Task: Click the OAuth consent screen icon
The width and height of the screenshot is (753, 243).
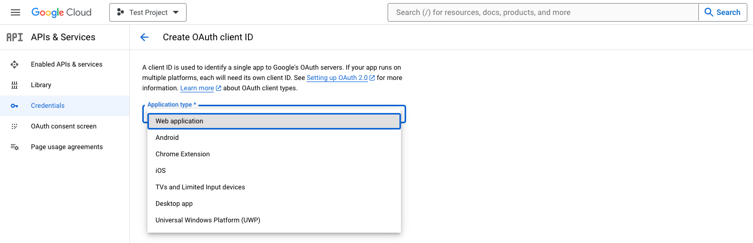Action: [14, 126]
